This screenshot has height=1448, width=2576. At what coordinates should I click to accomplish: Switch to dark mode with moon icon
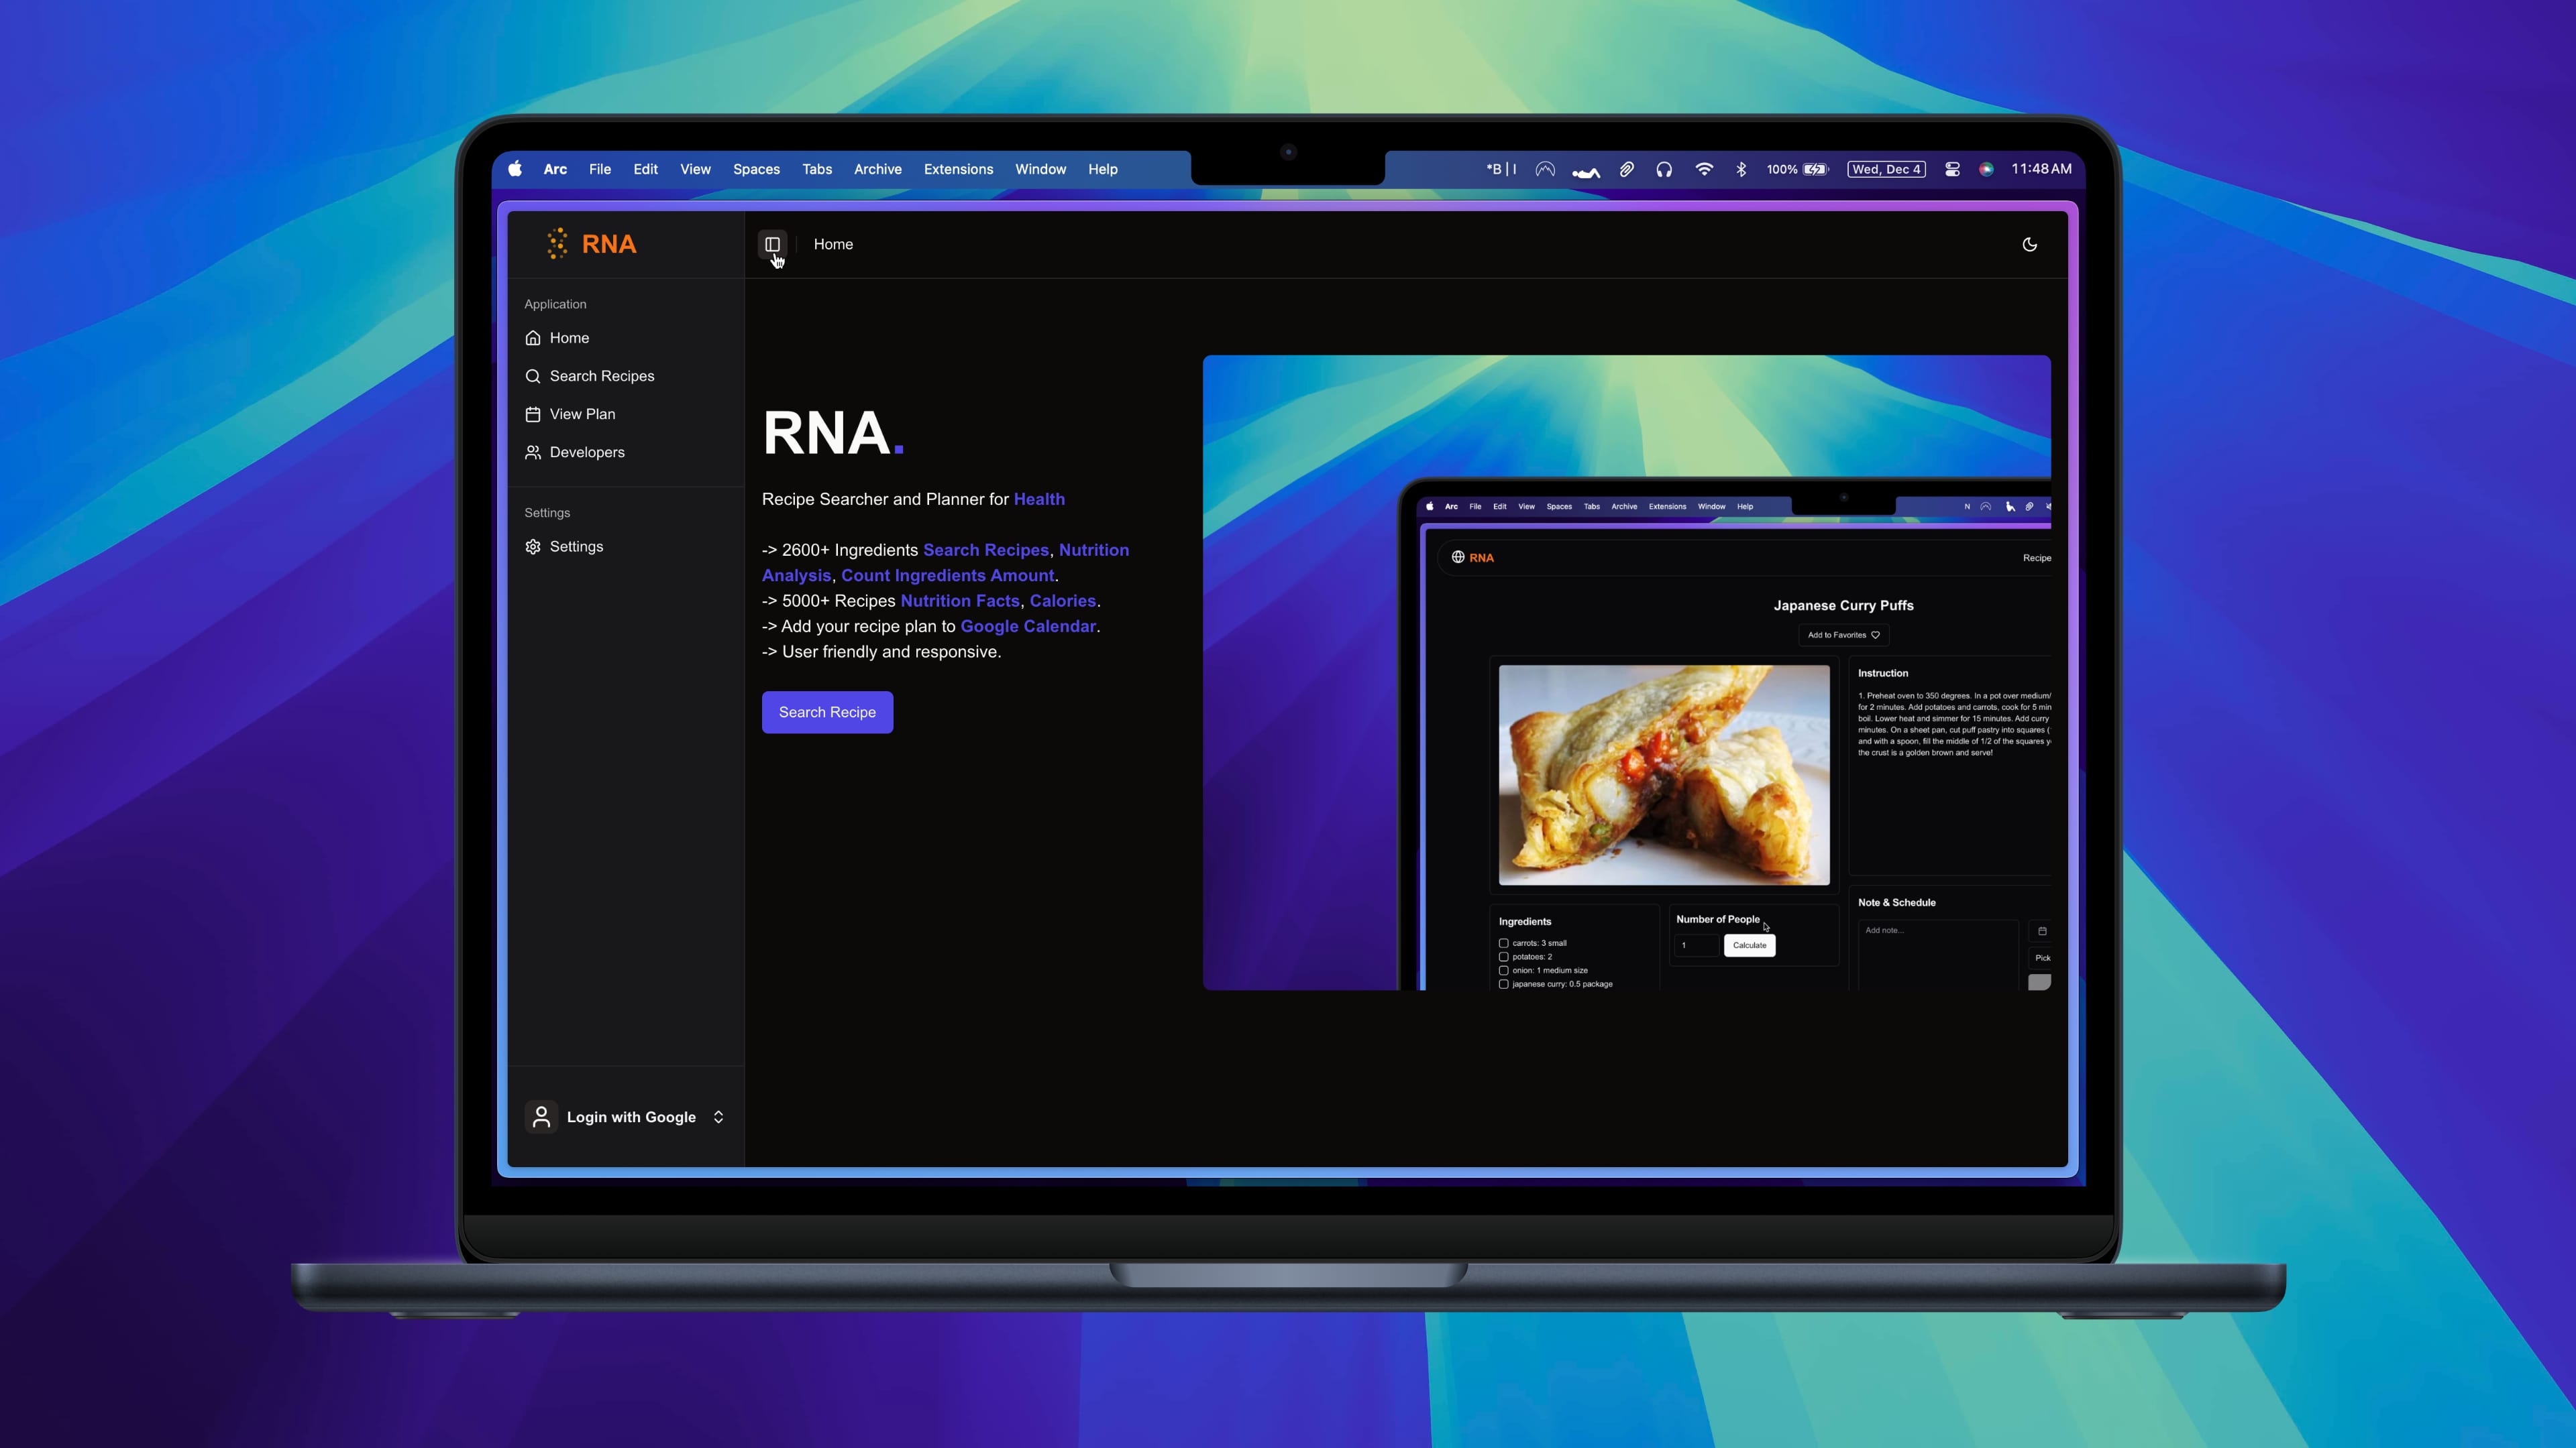(x=2029, y=244)
